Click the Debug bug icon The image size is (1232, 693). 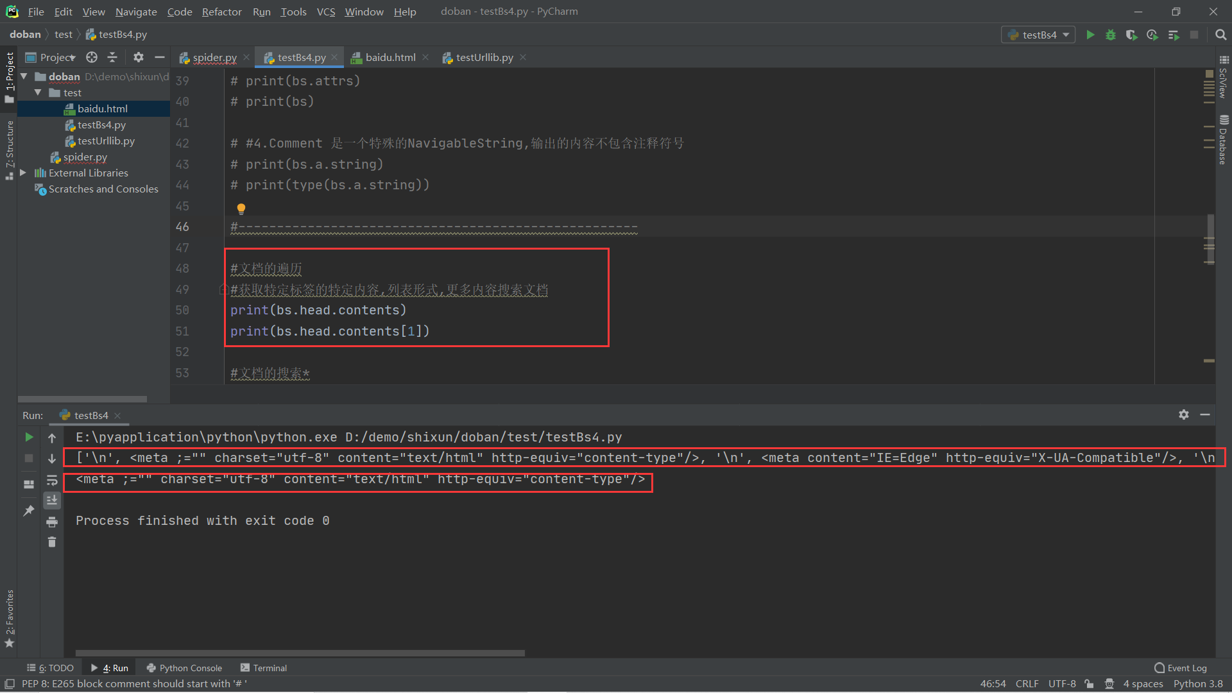[1111, 35]
